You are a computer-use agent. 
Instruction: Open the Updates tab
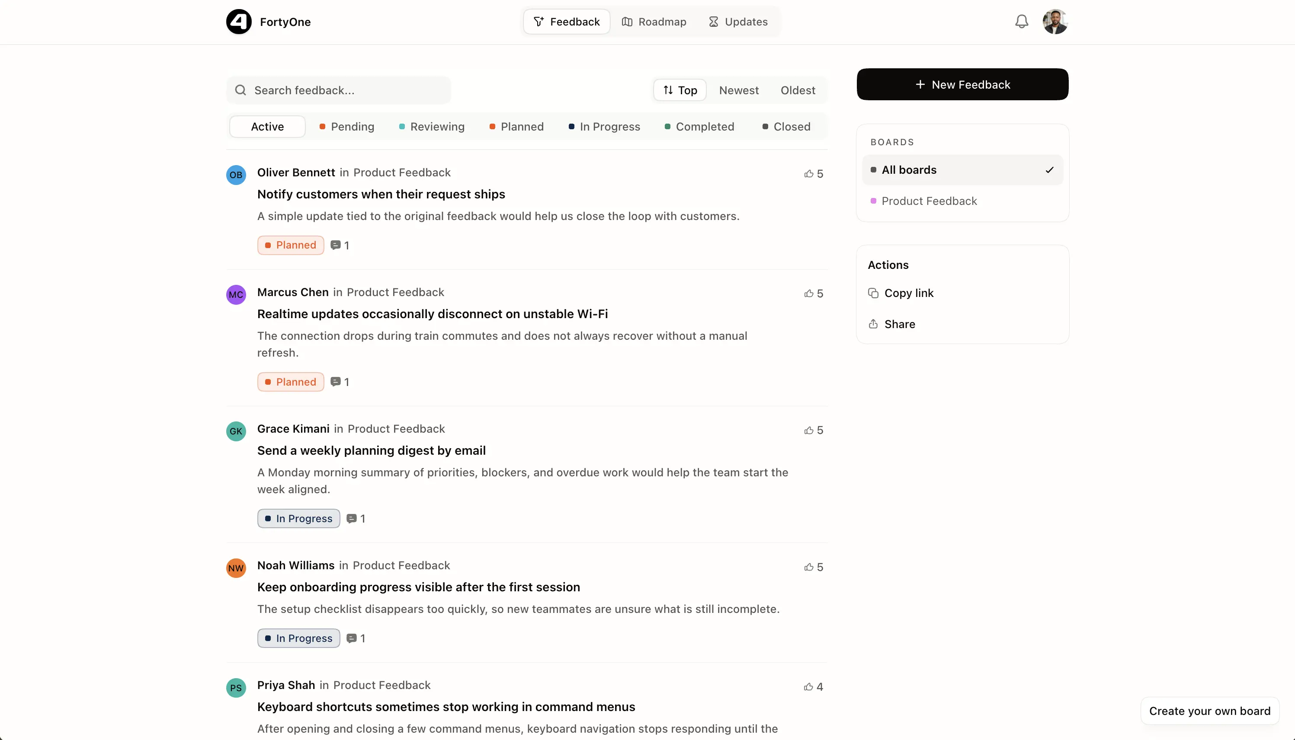[x=738, y=22]
